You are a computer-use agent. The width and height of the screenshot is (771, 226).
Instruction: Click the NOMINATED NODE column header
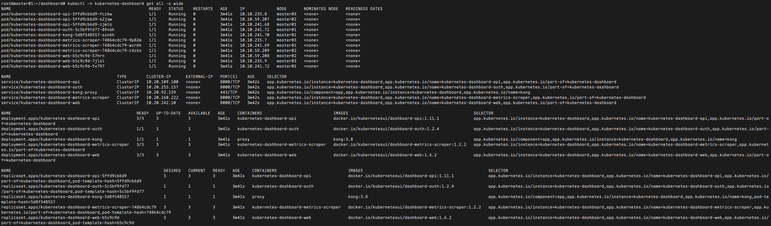pyautogui.click(x=321, y=9)
